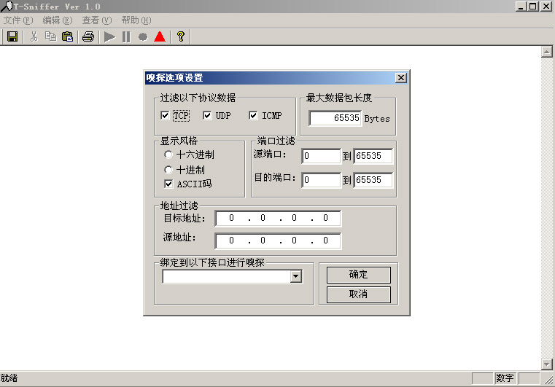Open the 文件(F) menu
This screenshot has width=555, height=387.
point(18,20)
